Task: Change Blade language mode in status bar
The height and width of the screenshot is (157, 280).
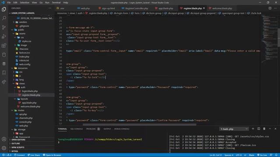Action: 252,155
